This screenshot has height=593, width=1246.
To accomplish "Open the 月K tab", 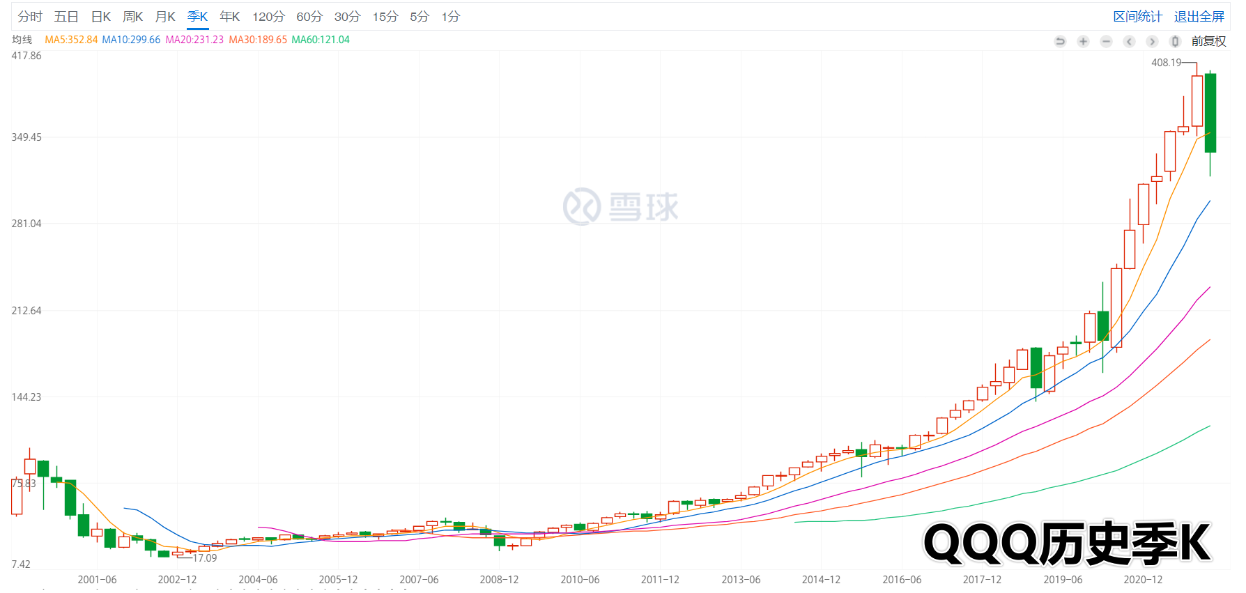I will tap(165, 17).
